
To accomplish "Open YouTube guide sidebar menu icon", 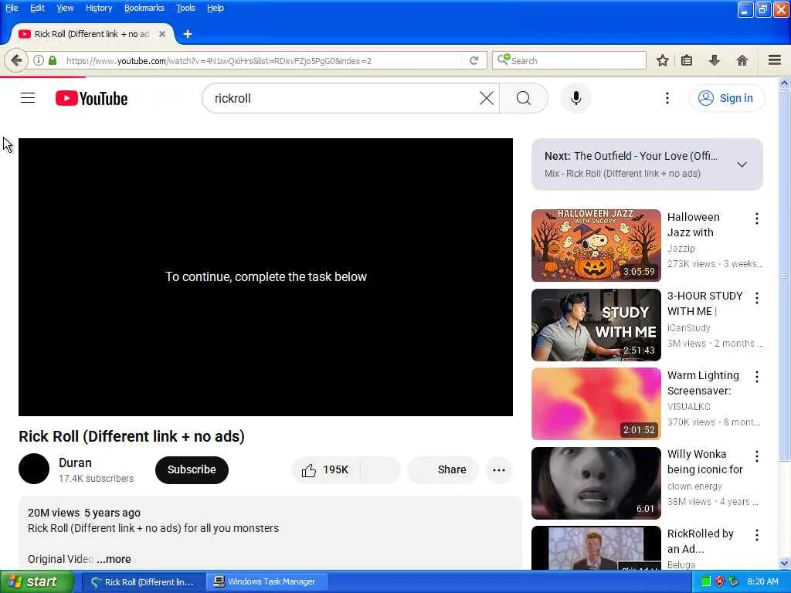I will pos(28,98).
